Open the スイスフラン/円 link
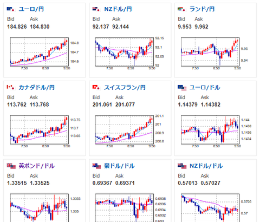This screenshot has height=222, width=260. [x=125, y=88]
